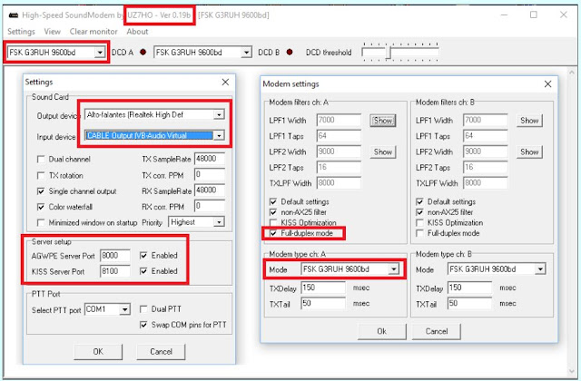This screenshot has height=381, width=581.
Task: Click the DCD A indicator light
Action: click(143, 53)
